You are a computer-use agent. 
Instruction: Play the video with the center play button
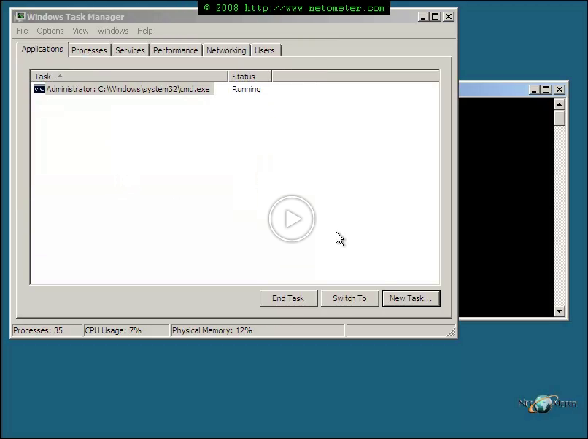click(x=292, y=219)
